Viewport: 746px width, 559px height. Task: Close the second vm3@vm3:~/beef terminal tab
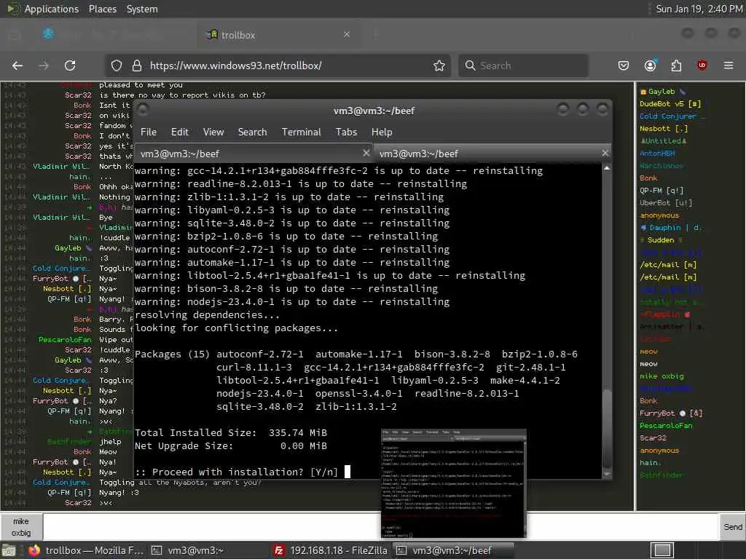605,153
